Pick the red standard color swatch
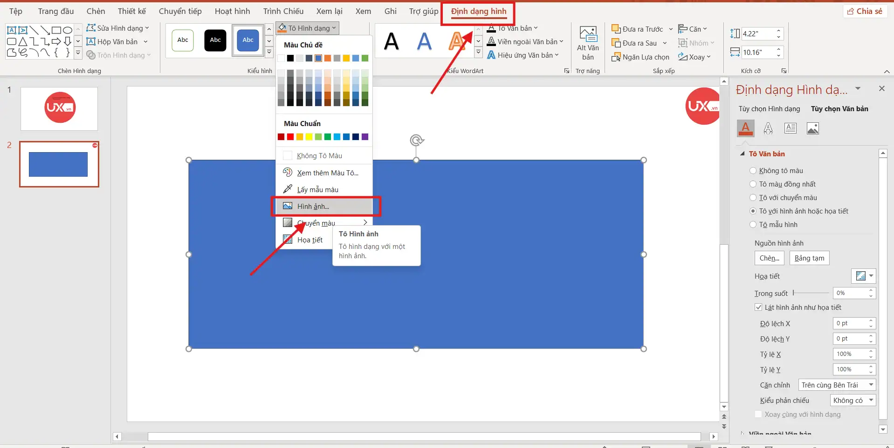Viewport: 894px width, 448px height. [290, 137]
